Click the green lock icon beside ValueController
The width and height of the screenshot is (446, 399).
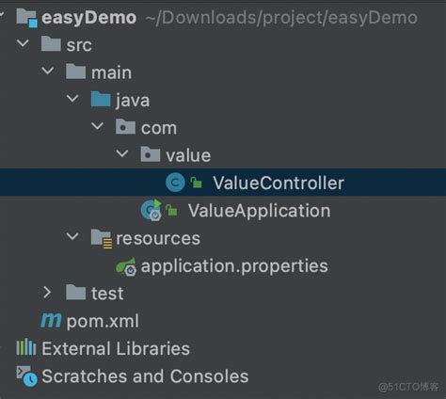tap(197, 183)
